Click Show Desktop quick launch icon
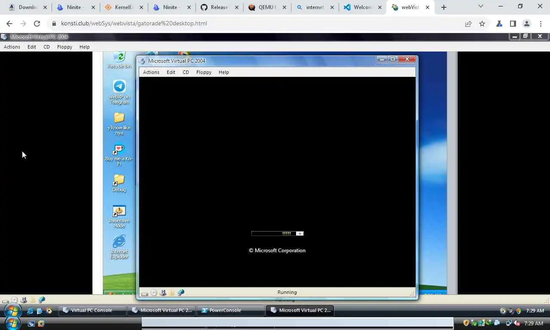 tap(40, 311)
